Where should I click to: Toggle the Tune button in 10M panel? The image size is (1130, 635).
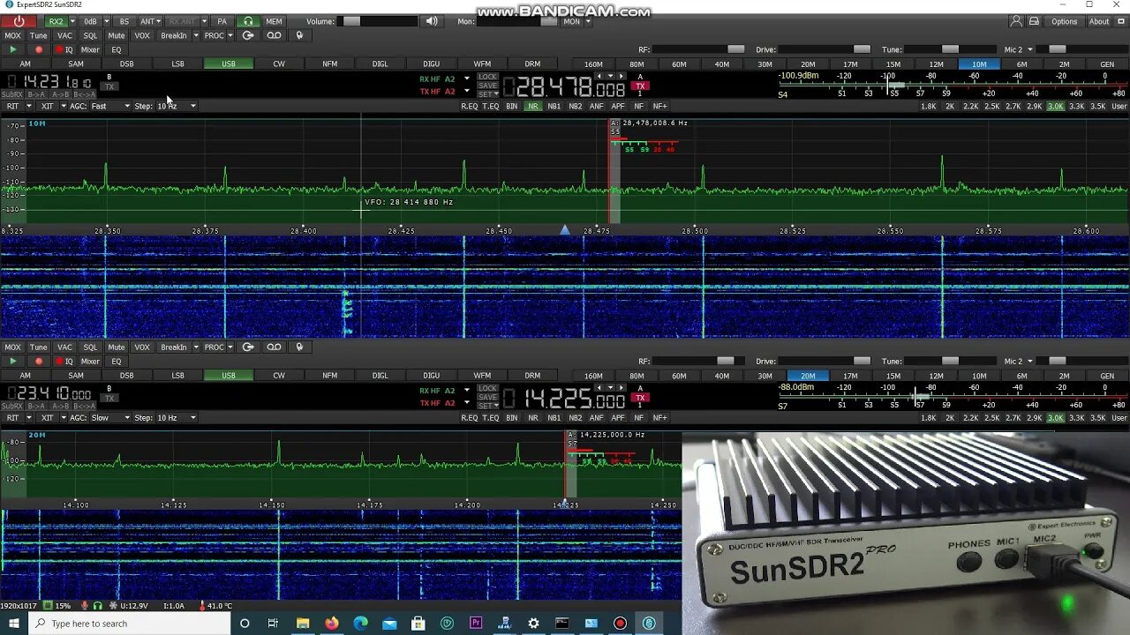[38, 35]
